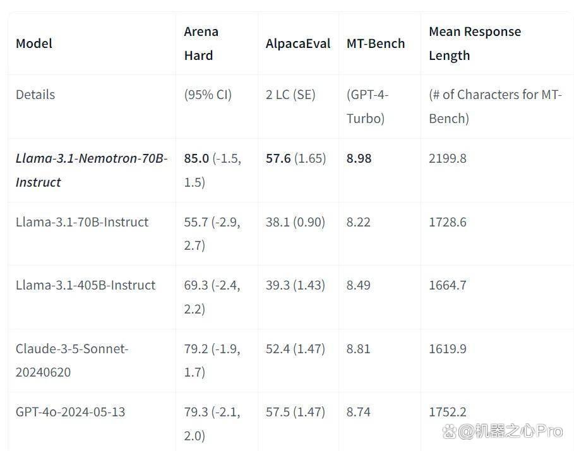Click the Arena Hard column header

[201, 44]
